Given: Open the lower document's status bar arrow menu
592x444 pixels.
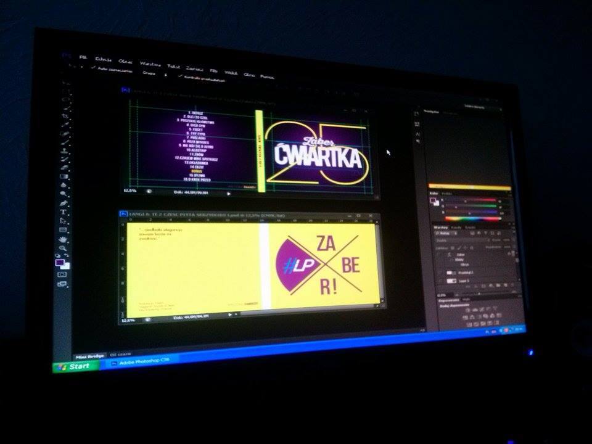Looking at the screenshot, I should [x=229, y=314].
